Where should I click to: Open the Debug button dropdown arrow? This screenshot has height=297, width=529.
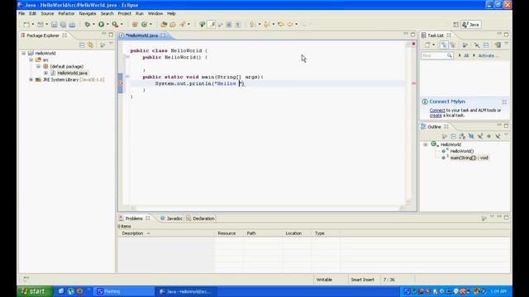coord(93,24)
